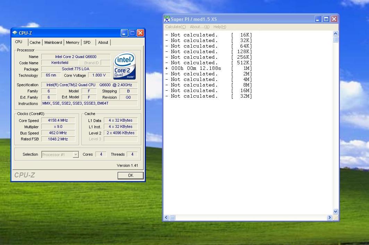Click the 16K Not calculated line
Viewport: 369px width, 245px height.
209,35
